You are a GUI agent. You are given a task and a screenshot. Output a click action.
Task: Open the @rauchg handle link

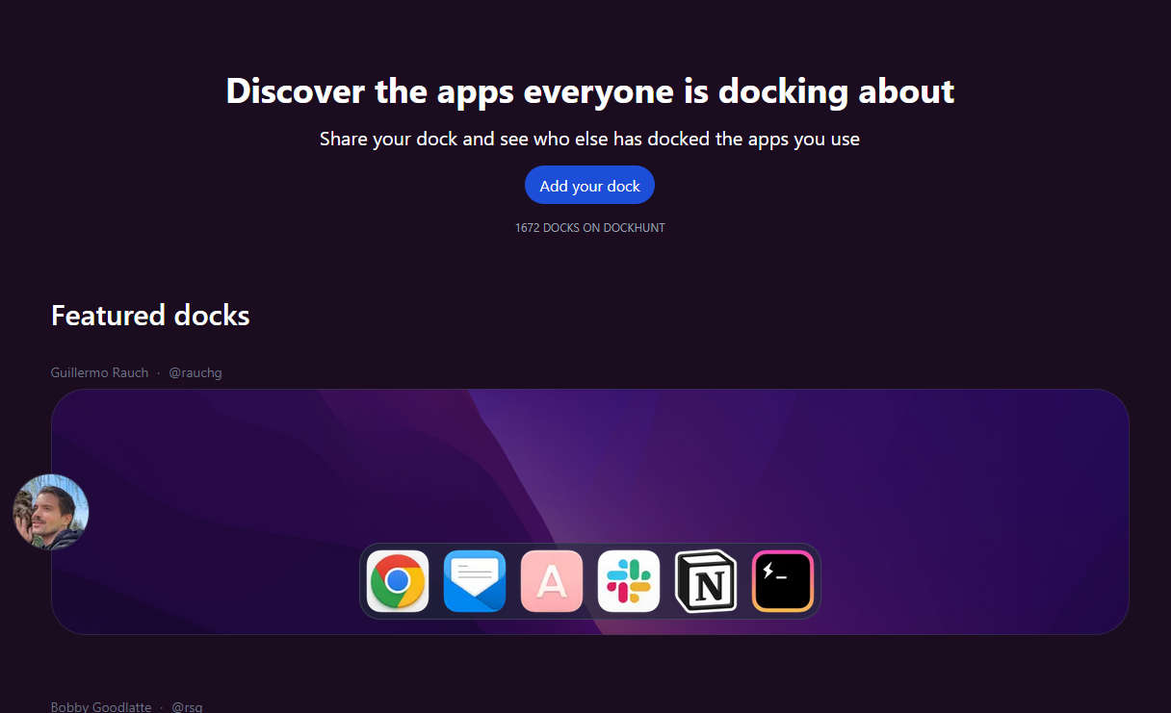point(195,372)
